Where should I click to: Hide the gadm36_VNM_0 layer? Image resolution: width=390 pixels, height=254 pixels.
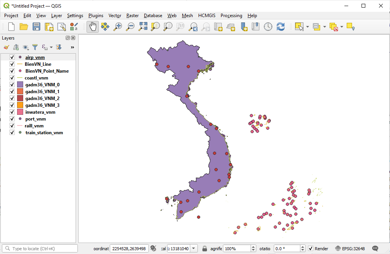coord(12,85)
